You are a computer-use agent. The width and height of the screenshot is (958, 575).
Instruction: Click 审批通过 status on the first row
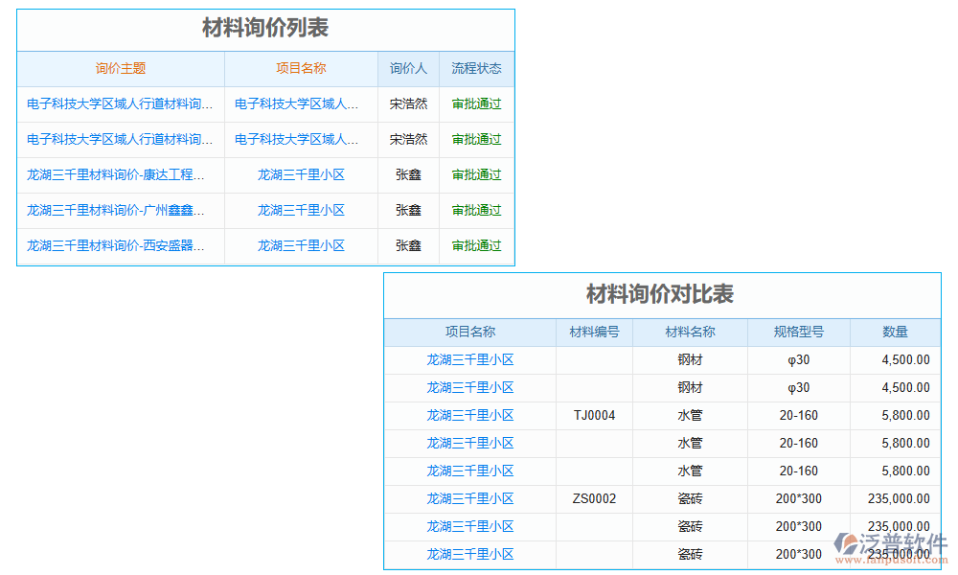click(475, 103)
